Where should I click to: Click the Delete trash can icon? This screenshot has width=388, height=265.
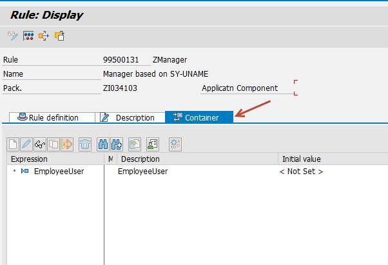click(85, 144)
